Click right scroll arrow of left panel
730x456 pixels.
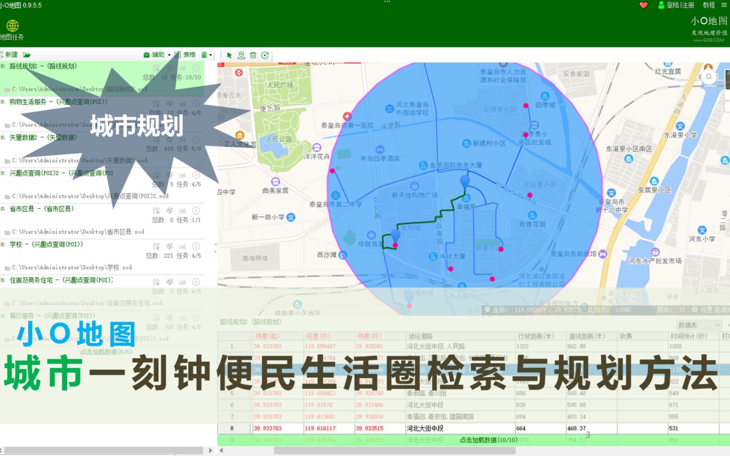click(x=210, y=450)
